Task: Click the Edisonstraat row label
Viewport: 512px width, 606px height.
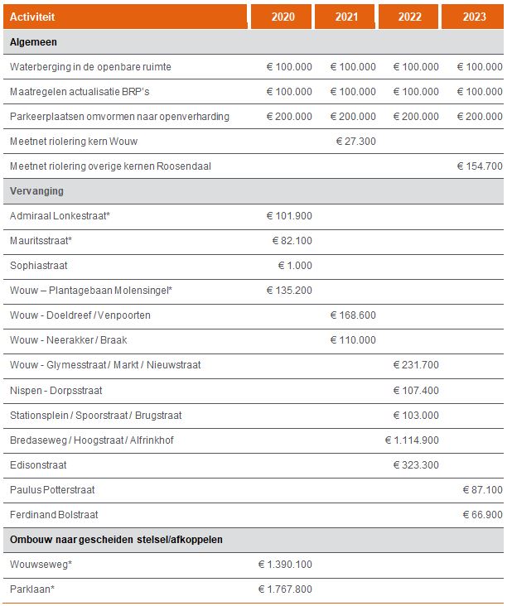Action: pyautogui.click(x=38, y=465)
